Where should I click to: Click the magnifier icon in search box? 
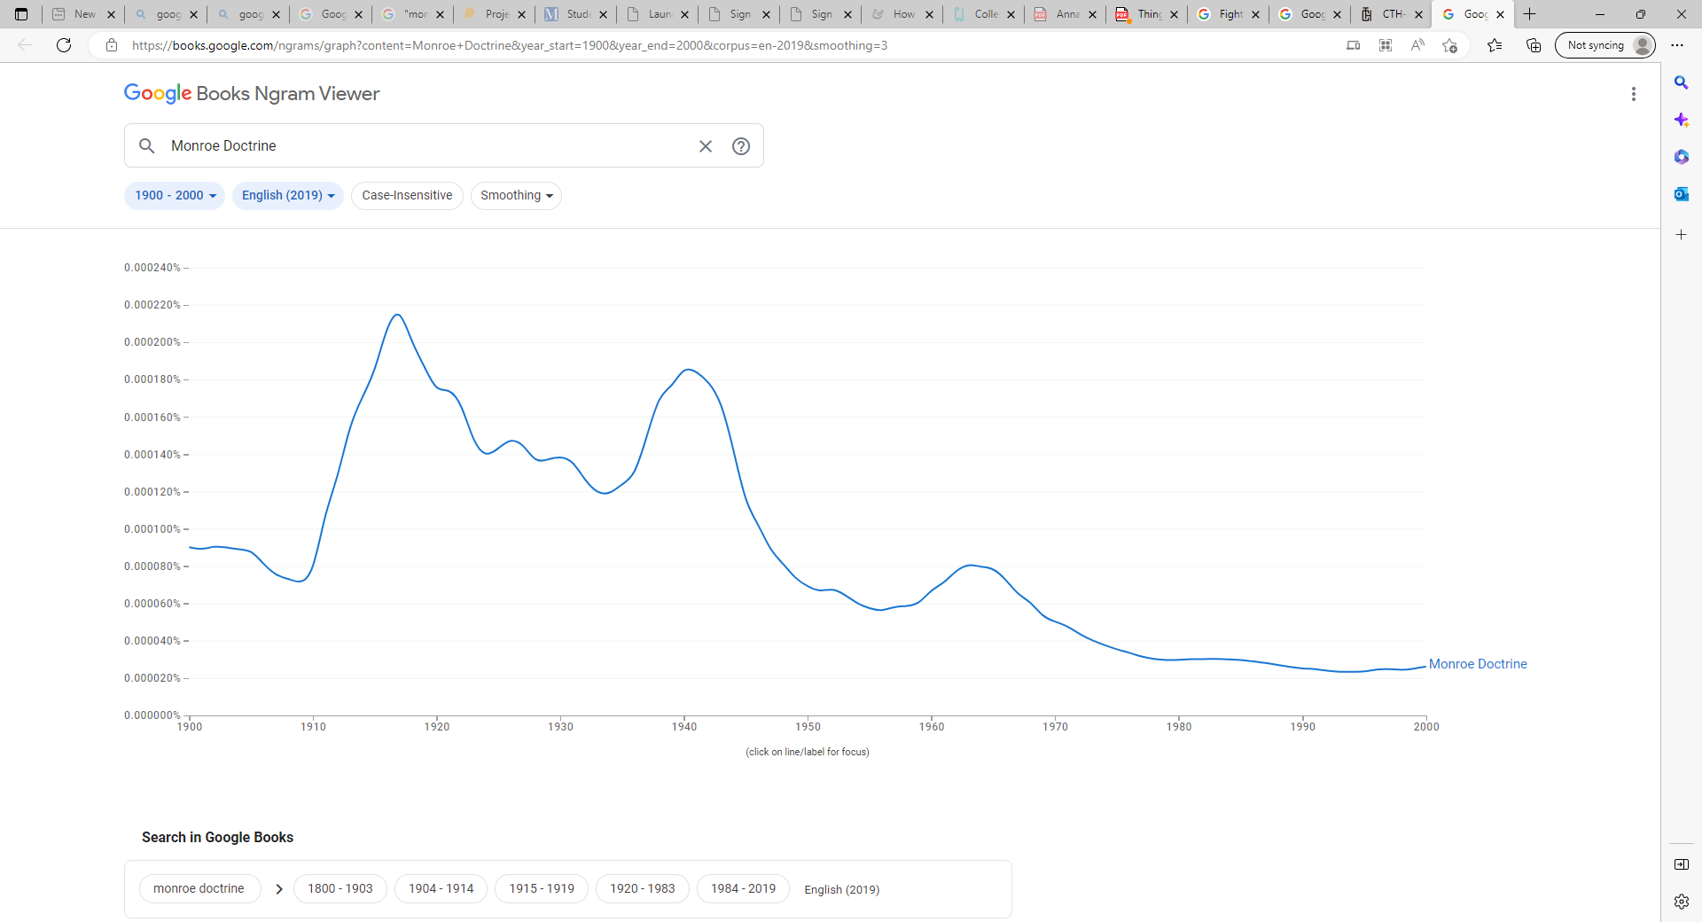pos(147,146)
